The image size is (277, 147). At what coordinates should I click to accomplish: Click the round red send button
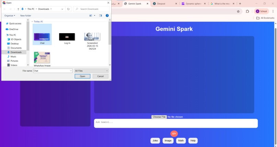coord(174,134)
